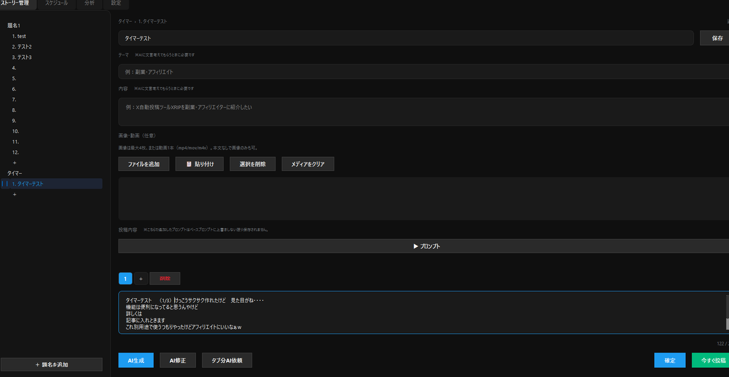Add story with plus under タイマー
This screenshot has width=729, height=377.
[x=15, y=195]
